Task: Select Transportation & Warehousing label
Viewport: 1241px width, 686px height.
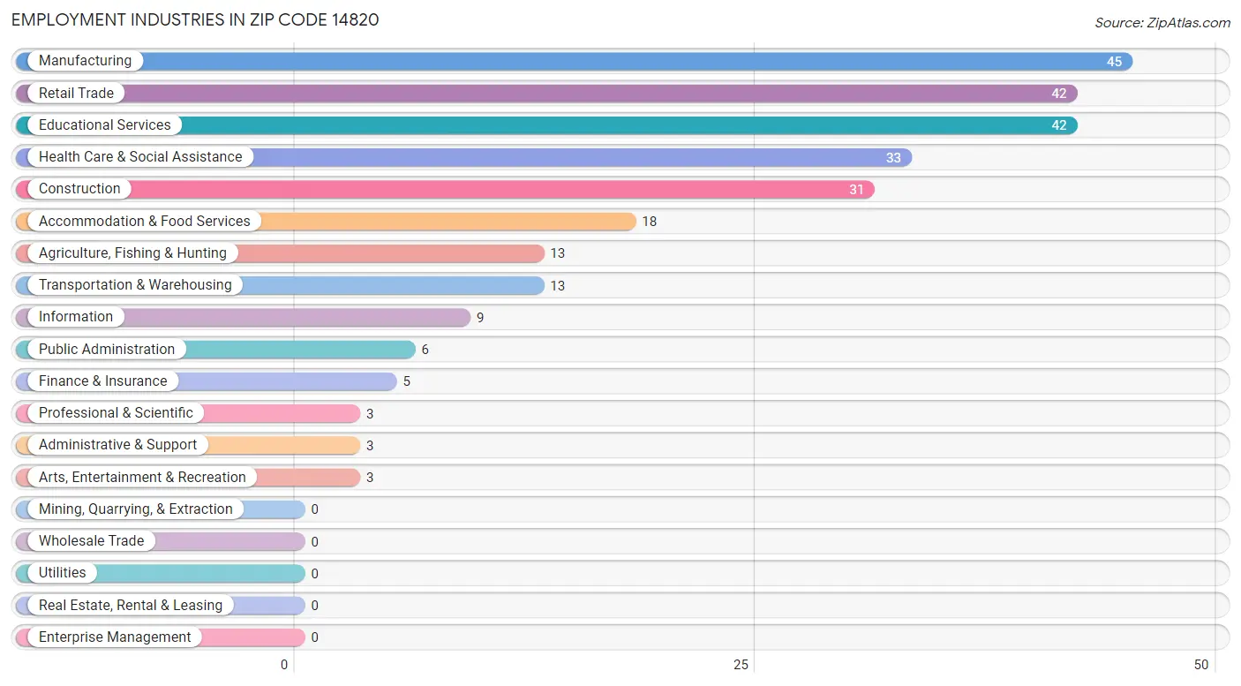Action: coord(135,285)
